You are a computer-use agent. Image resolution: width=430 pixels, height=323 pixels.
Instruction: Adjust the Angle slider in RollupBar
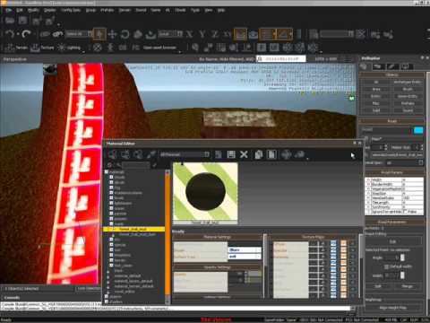coord(402,258)
